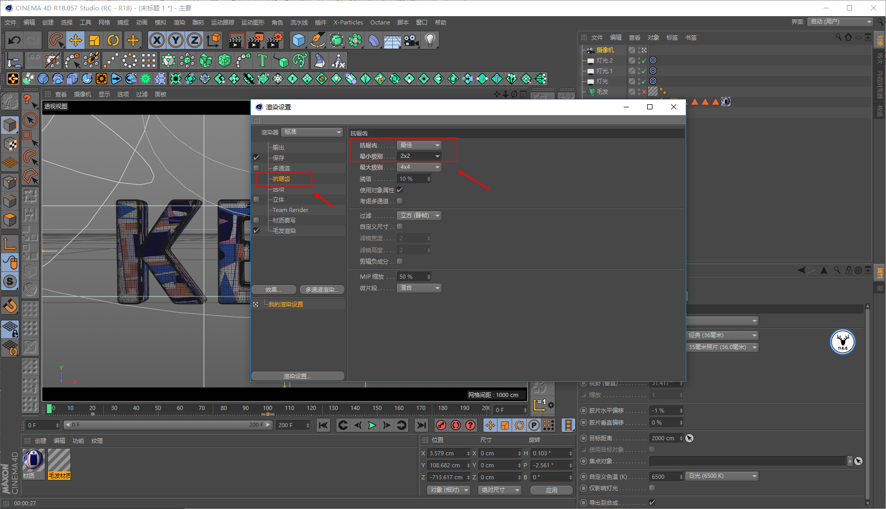Add a Cube primitive object
This screenshot has width=886, height=509.
pos(298,40)
